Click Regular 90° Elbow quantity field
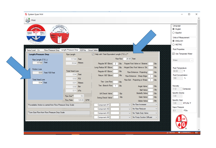This screenshot has height=148, width=216. pyautogui.click(x=115, y=64)
